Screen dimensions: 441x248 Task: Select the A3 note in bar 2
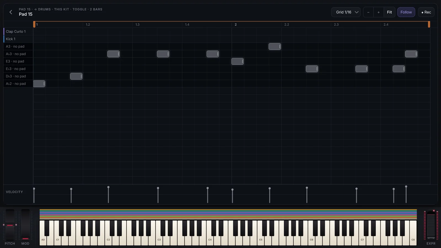[275, 46]
